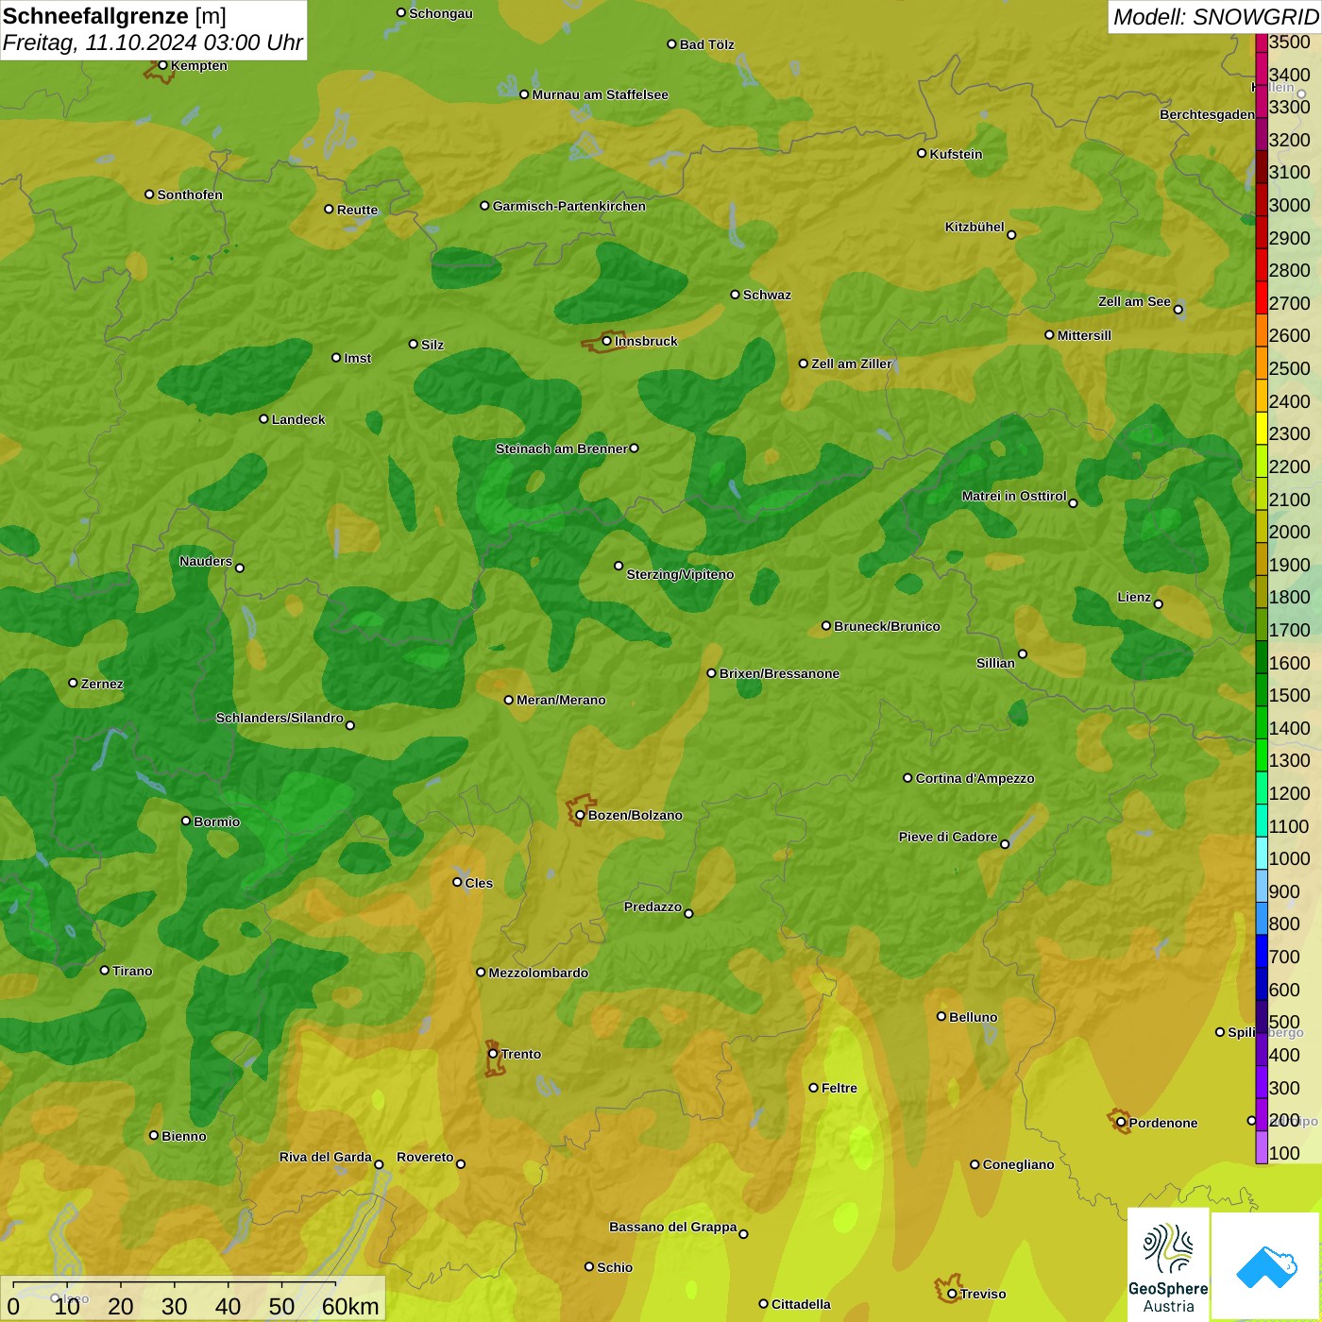Click the Mezzolombardo label
The width and height of the screenshot is (1322, 1322).
point(538,973)
